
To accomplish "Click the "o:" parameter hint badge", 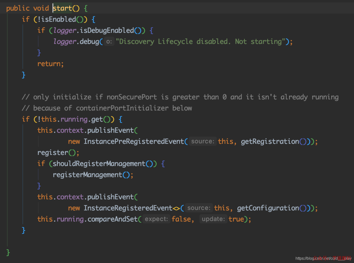I will point(109,42).
